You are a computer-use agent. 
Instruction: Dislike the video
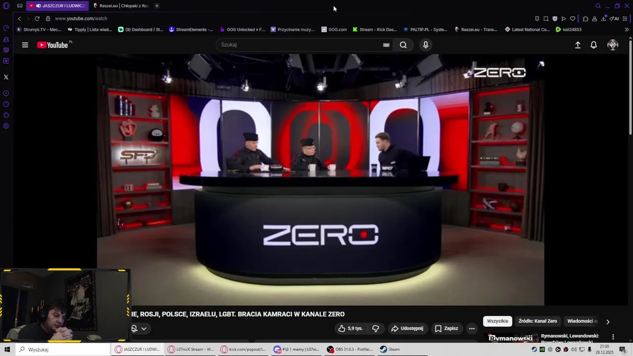pyautogui.click(x=375, y=328)
